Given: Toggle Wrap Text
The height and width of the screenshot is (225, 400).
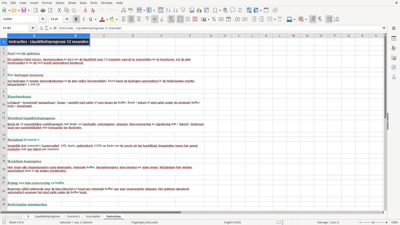Looking at the screenshot, I should coord(171,19).
